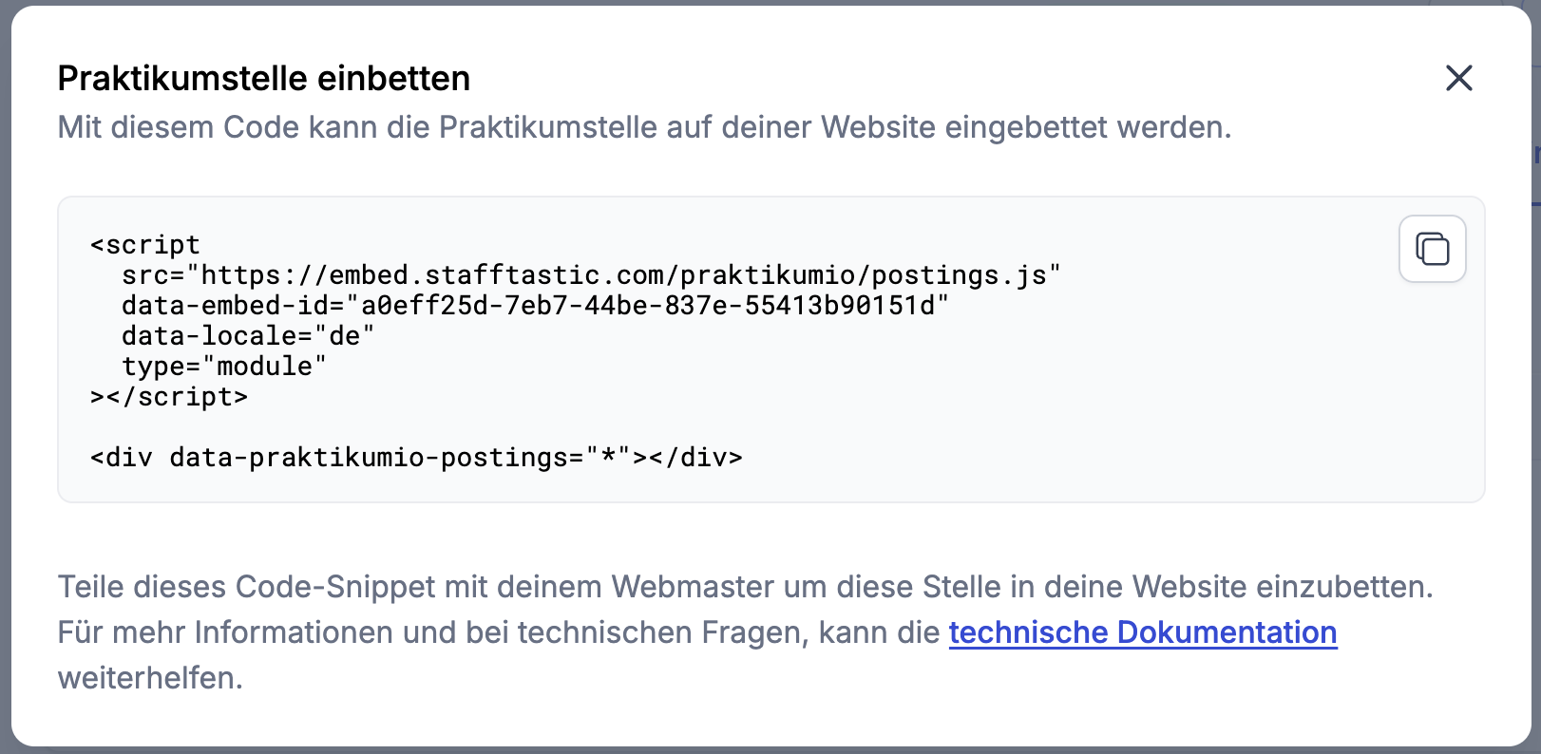Follow the blue documentation hyperlink
The height and width of the screenshot is (754, 1541).
1143,631
